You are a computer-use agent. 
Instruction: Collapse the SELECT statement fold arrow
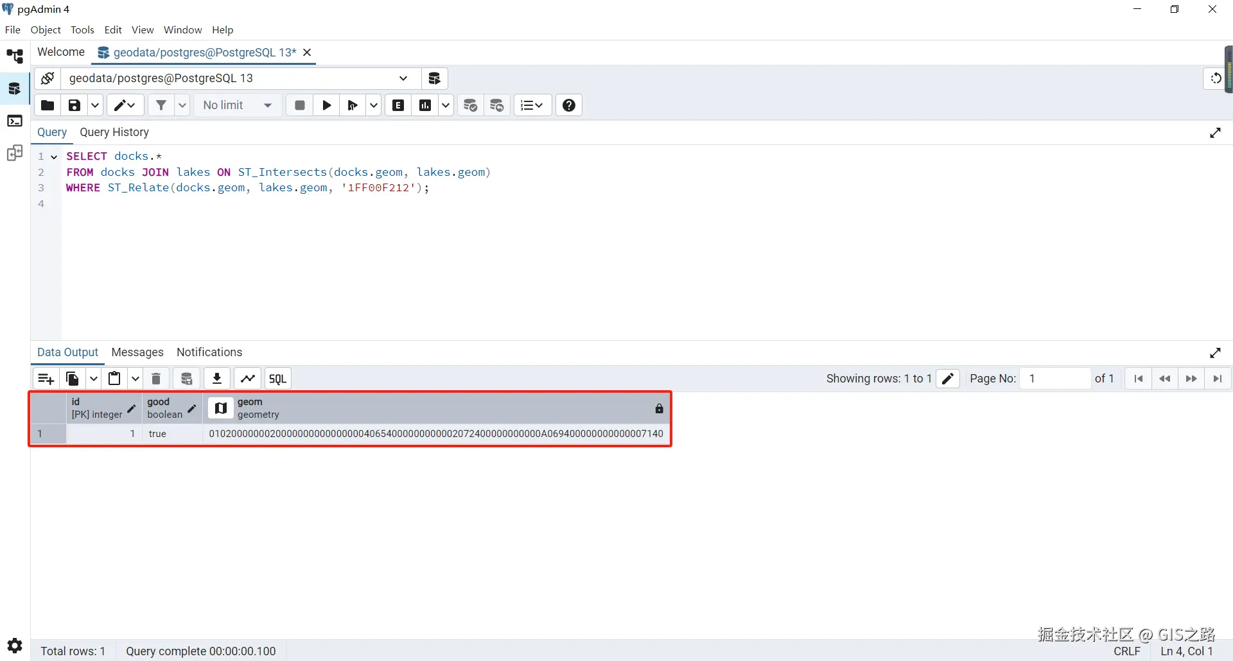[x=54, y=157]
